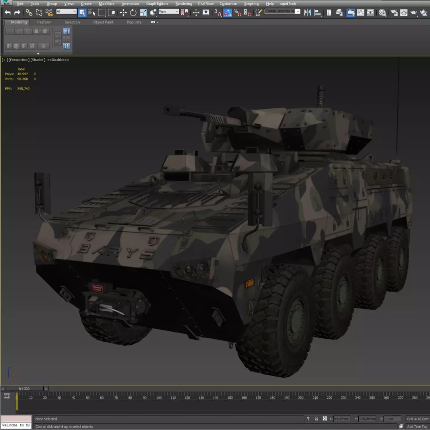Image resolution: width=430 pixels, height=430 pixels.
Task: Click the Undo arrow in the toolbar
Action: (8, 13)
